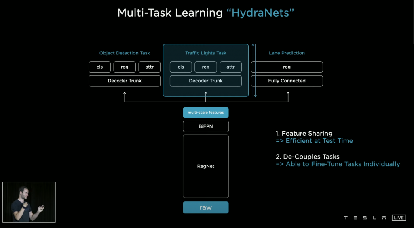
Task: Click the Lane Prediction heading
Action: [287, 53]
